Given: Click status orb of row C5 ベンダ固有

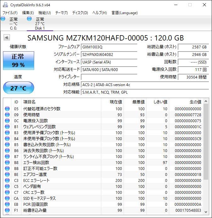Looking at the screenshot, I should pyautogui.click(x=7, y=187).
